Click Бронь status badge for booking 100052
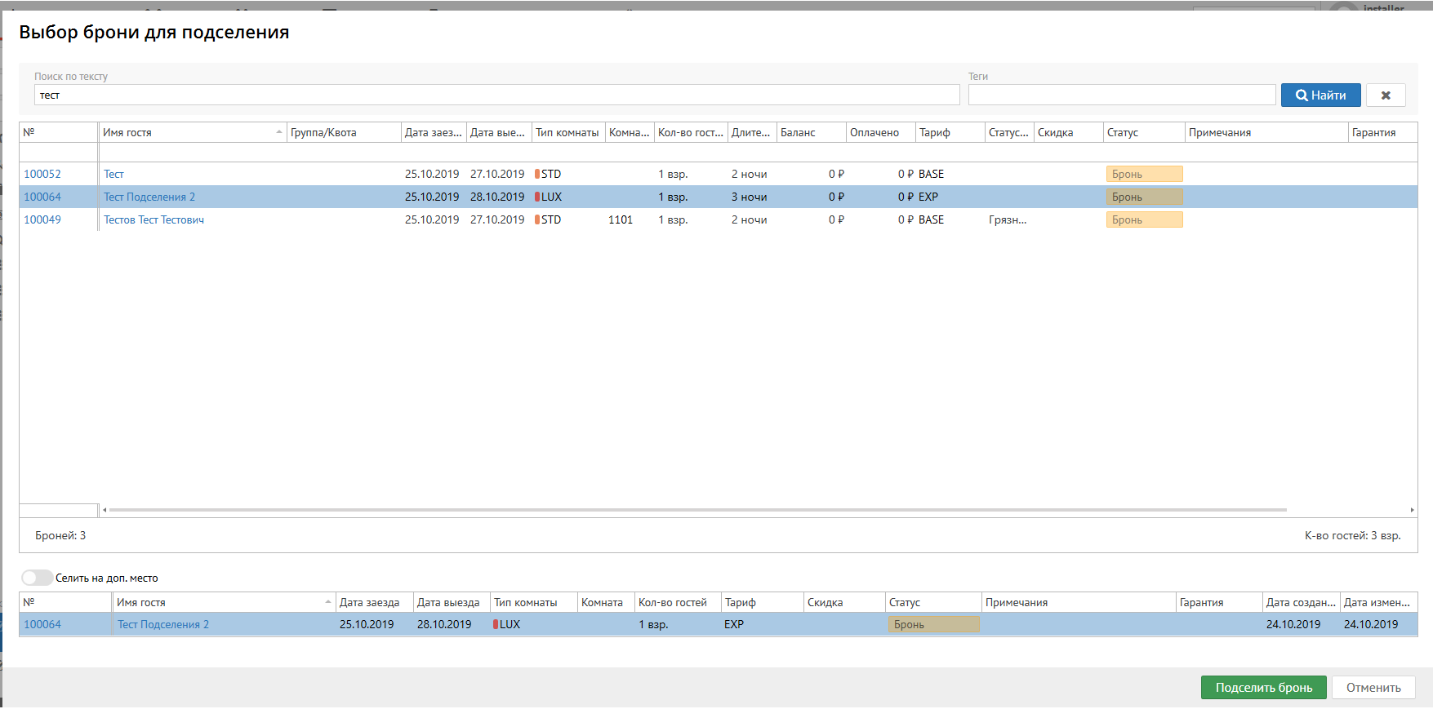 tap(1143, 175)
